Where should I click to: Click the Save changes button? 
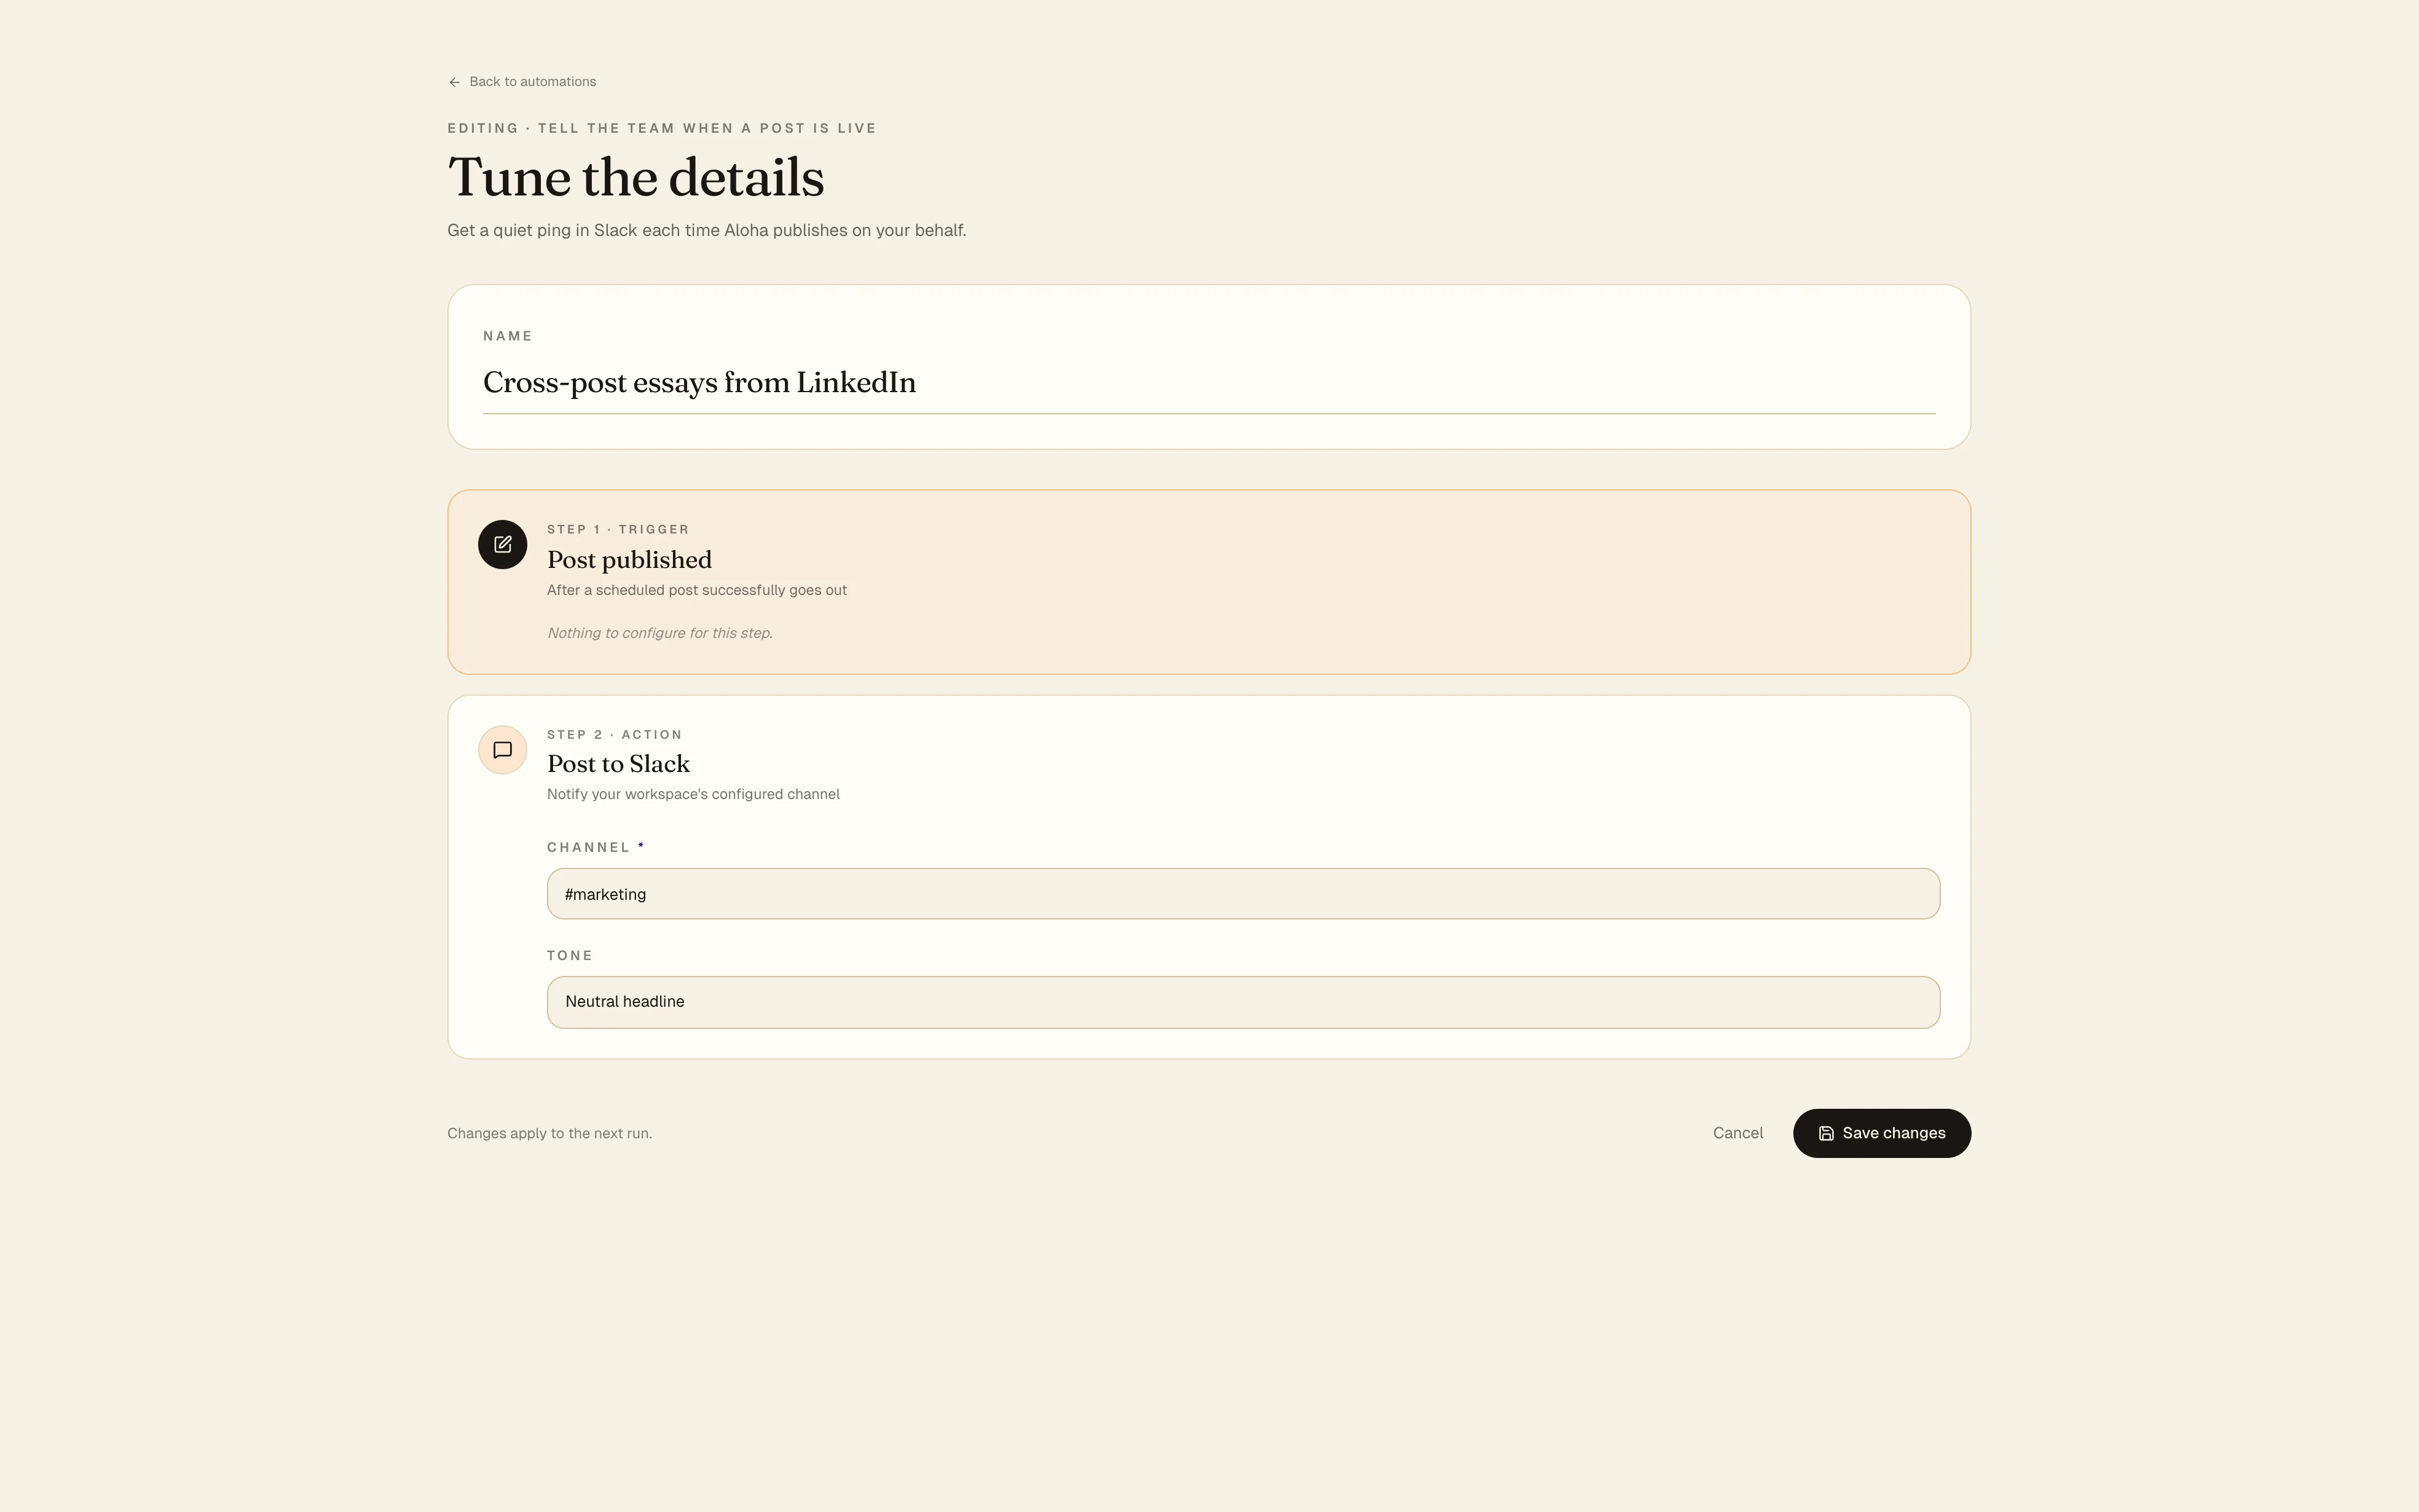[1881, 1133]
